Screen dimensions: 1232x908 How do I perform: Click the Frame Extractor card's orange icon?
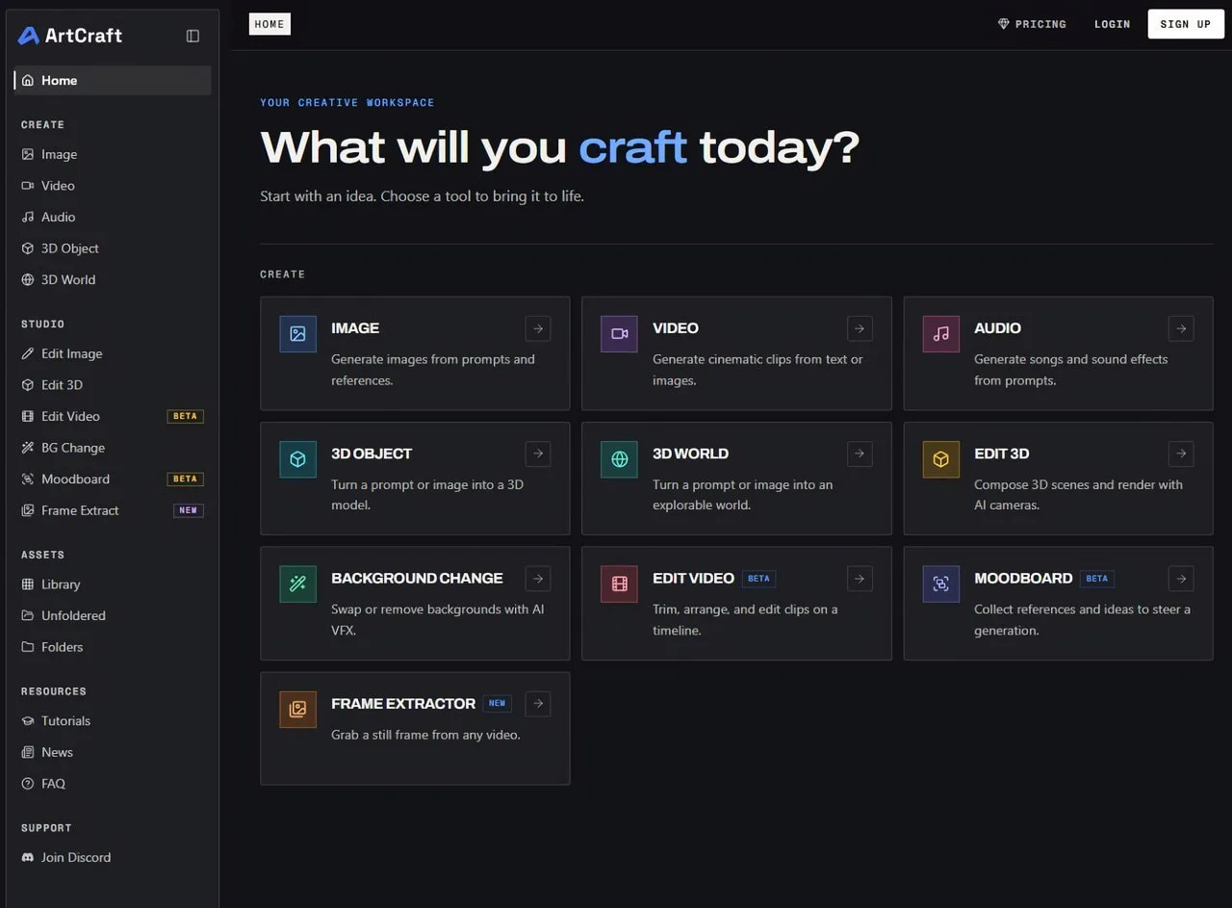point(297,709)
